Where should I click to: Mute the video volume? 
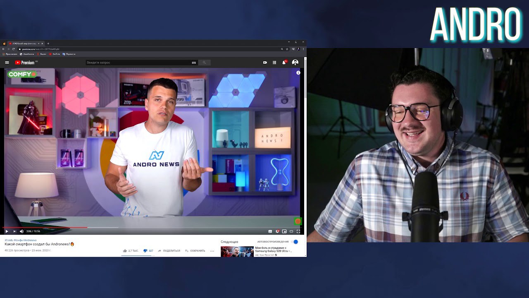[x=21, y=231]
